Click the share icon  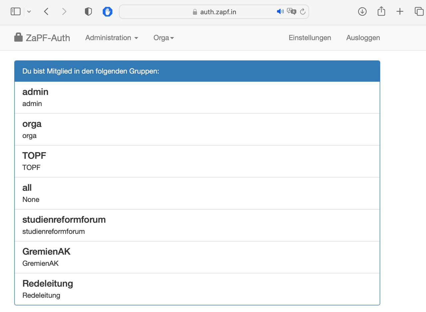point(381,12)
